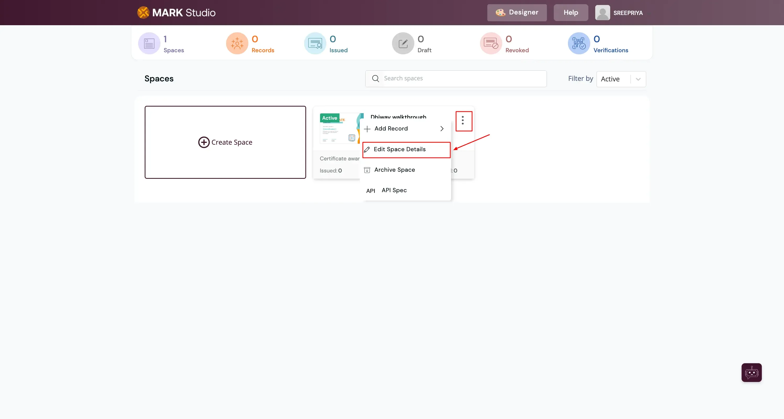
Task: Click the Help button
Action: click(571, 13)
